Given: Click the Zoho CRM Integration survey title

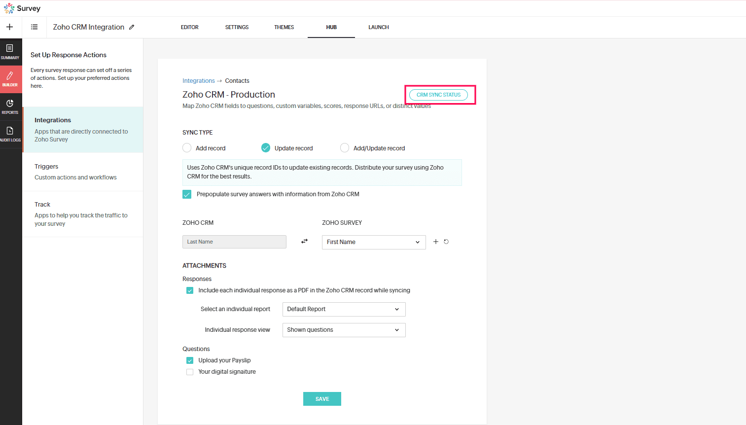Looking at the screenshot, I should (89, 27).
